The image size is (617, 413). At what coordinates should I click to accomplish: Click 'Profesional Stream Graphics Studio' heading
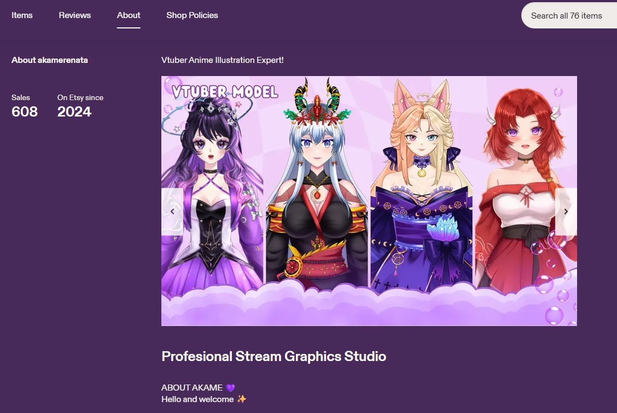point(274,356)
